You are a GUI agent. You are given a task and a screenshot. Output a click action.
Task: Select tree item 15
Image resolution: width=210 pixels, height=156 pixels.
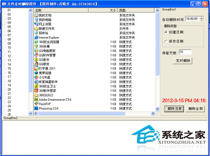(x=9, y=69)
